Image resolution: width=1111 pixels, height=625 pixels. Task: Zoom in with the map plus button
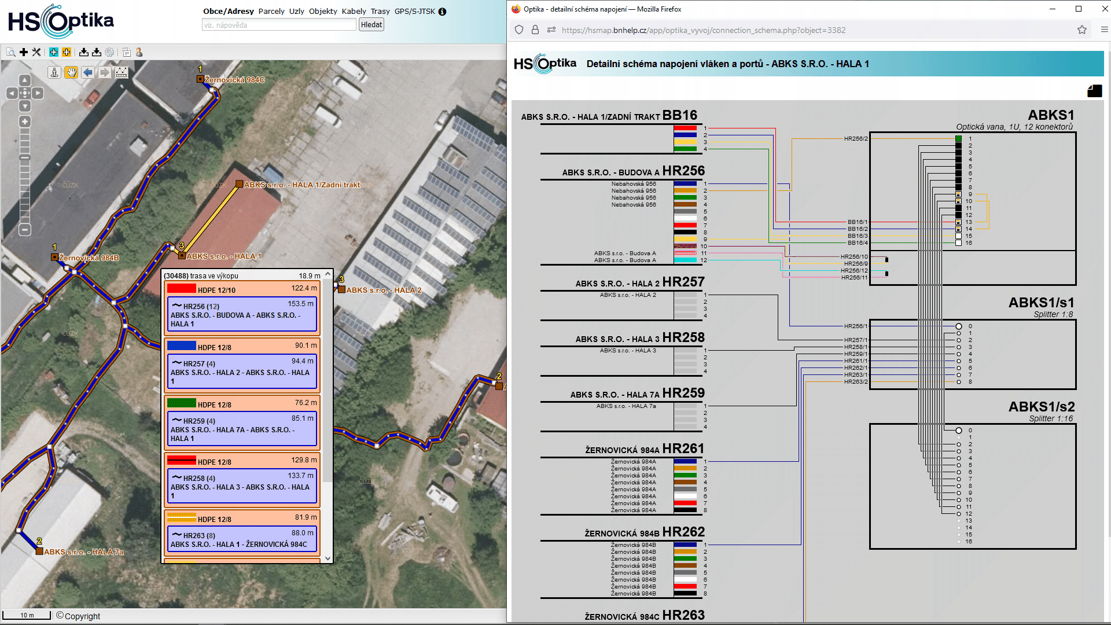point(25,122)
